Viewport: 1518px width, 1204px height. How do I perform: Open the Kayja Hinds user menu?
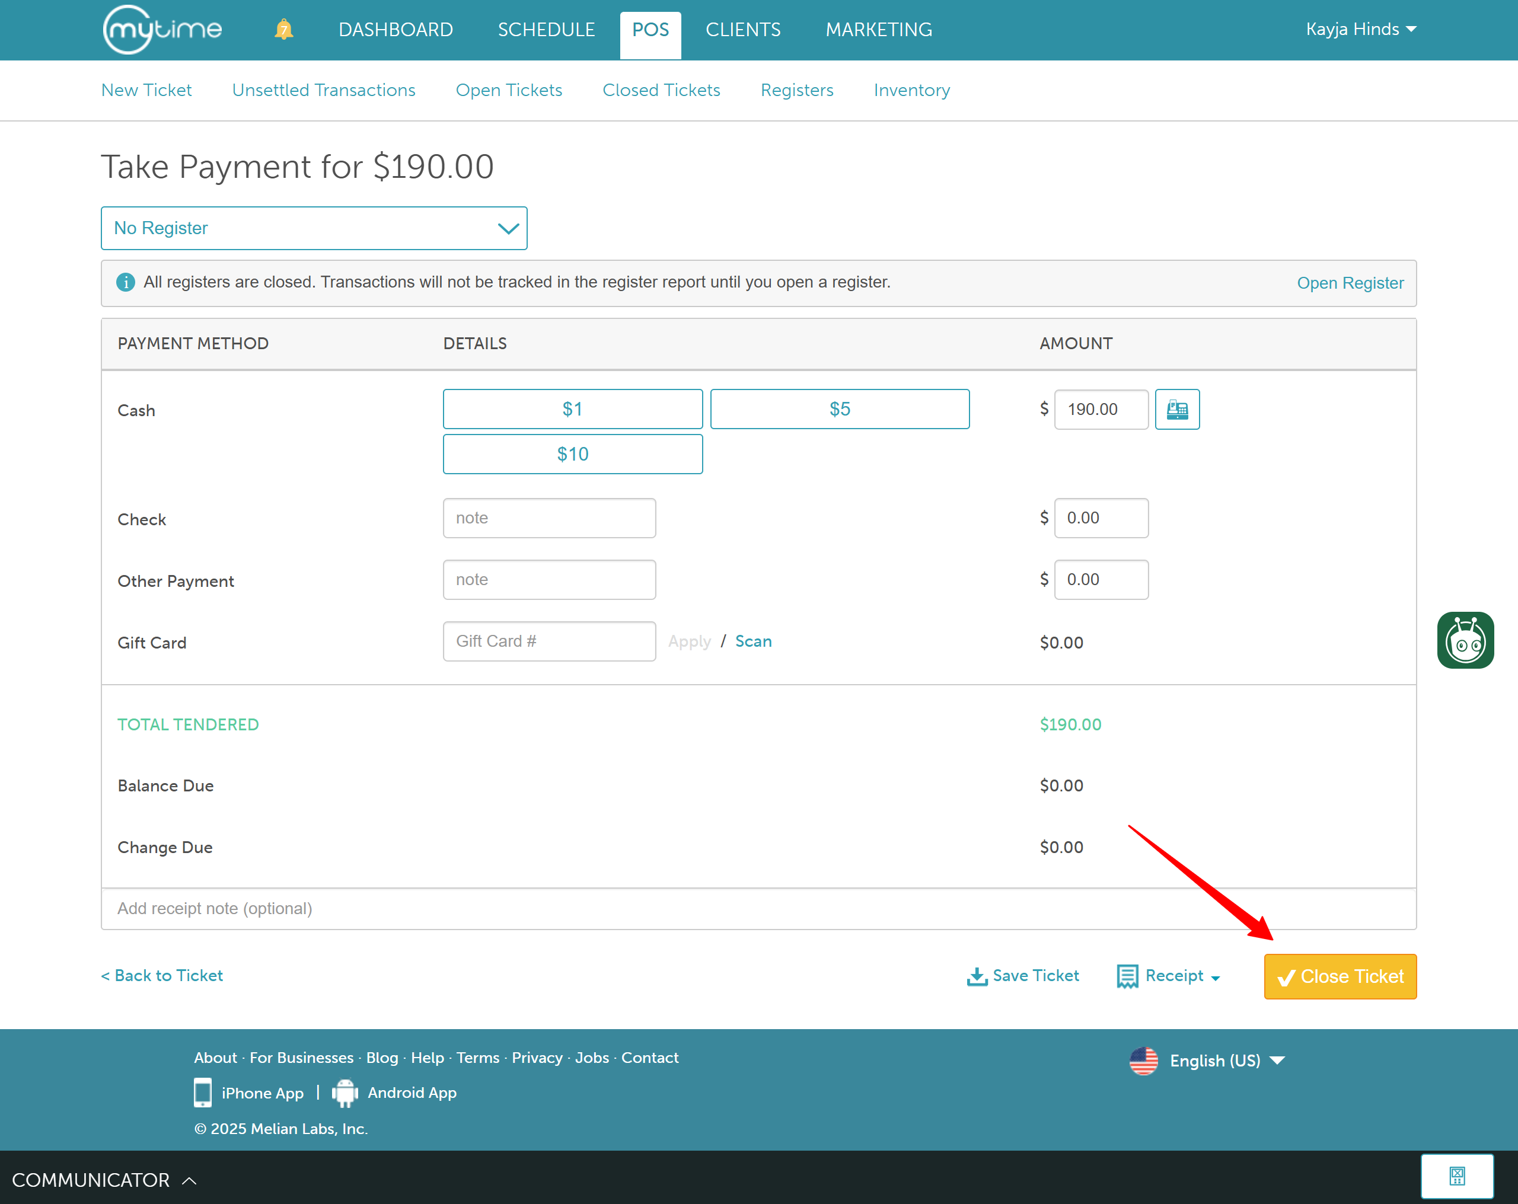pos(1360,30)
